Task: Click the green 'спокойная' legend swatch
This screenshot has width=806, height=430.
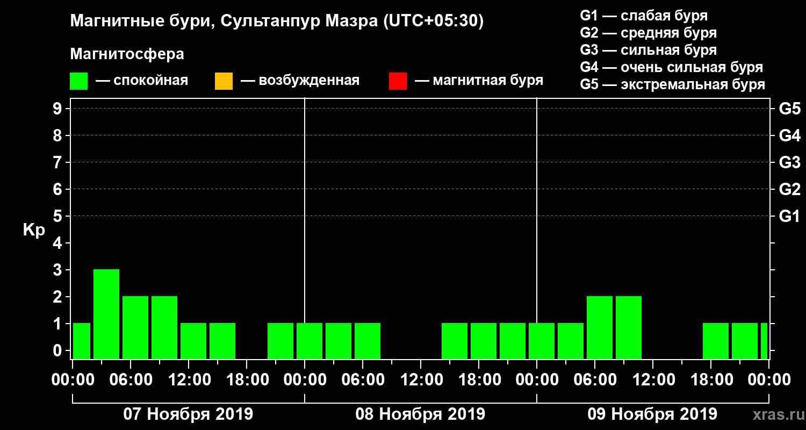Action: pyautogui.click(x=79, y=81)
